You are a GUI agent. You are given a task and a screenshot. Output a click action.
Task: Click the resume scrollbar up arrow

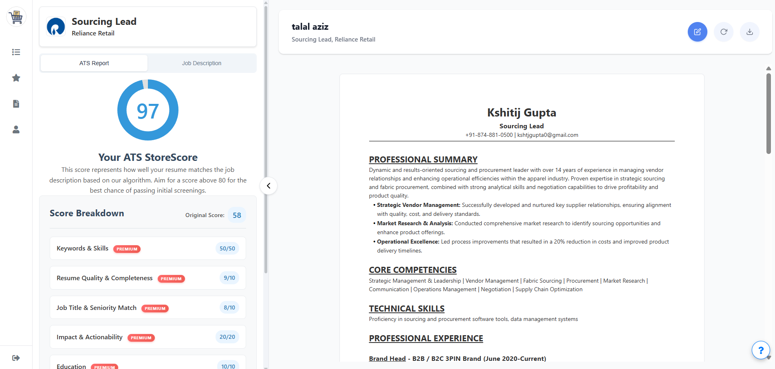tap(768, 68)
